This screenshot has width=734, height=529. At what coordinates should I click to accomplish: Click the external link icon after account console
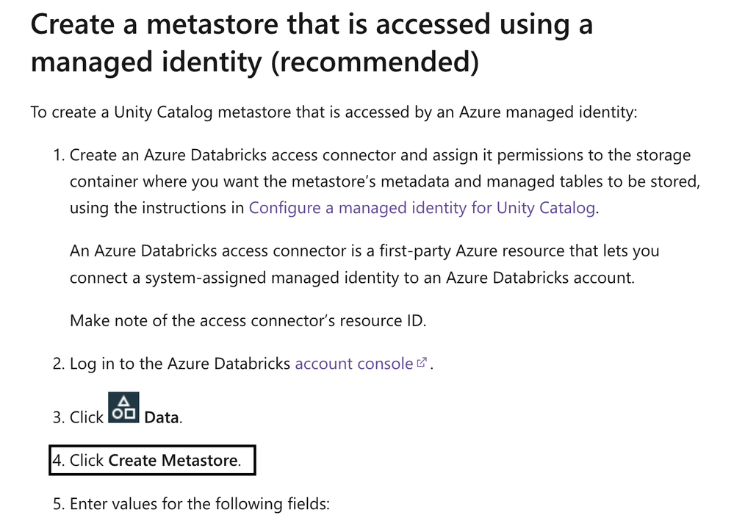pos(422,363)
